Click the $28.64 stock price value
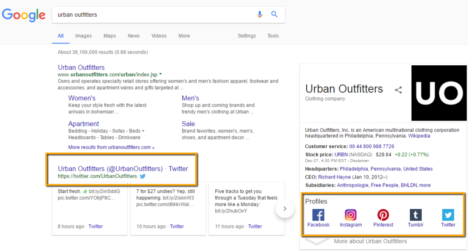Viewport: 468px width, 251px height. click(383, 154)
